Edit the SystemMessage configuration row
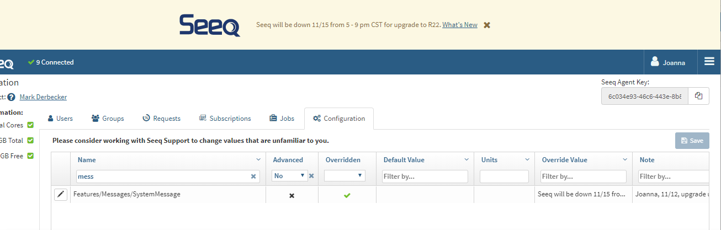 point(61,195)
